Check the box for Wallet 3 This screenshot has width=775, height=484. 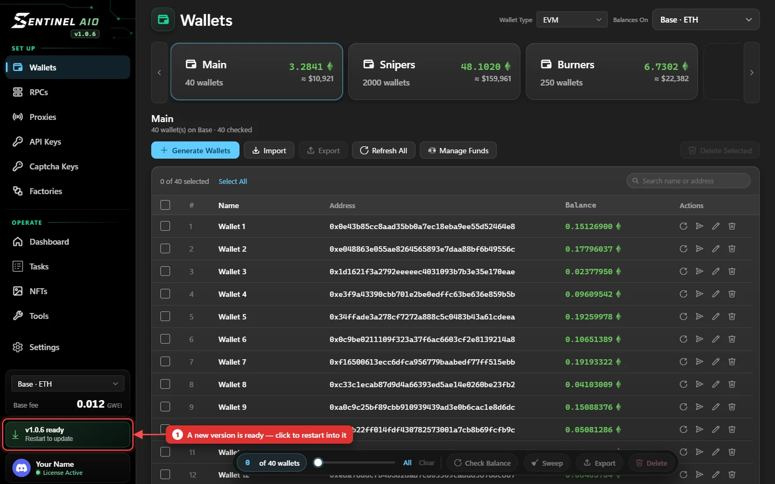pyautogui.click(x=165, y=272)
